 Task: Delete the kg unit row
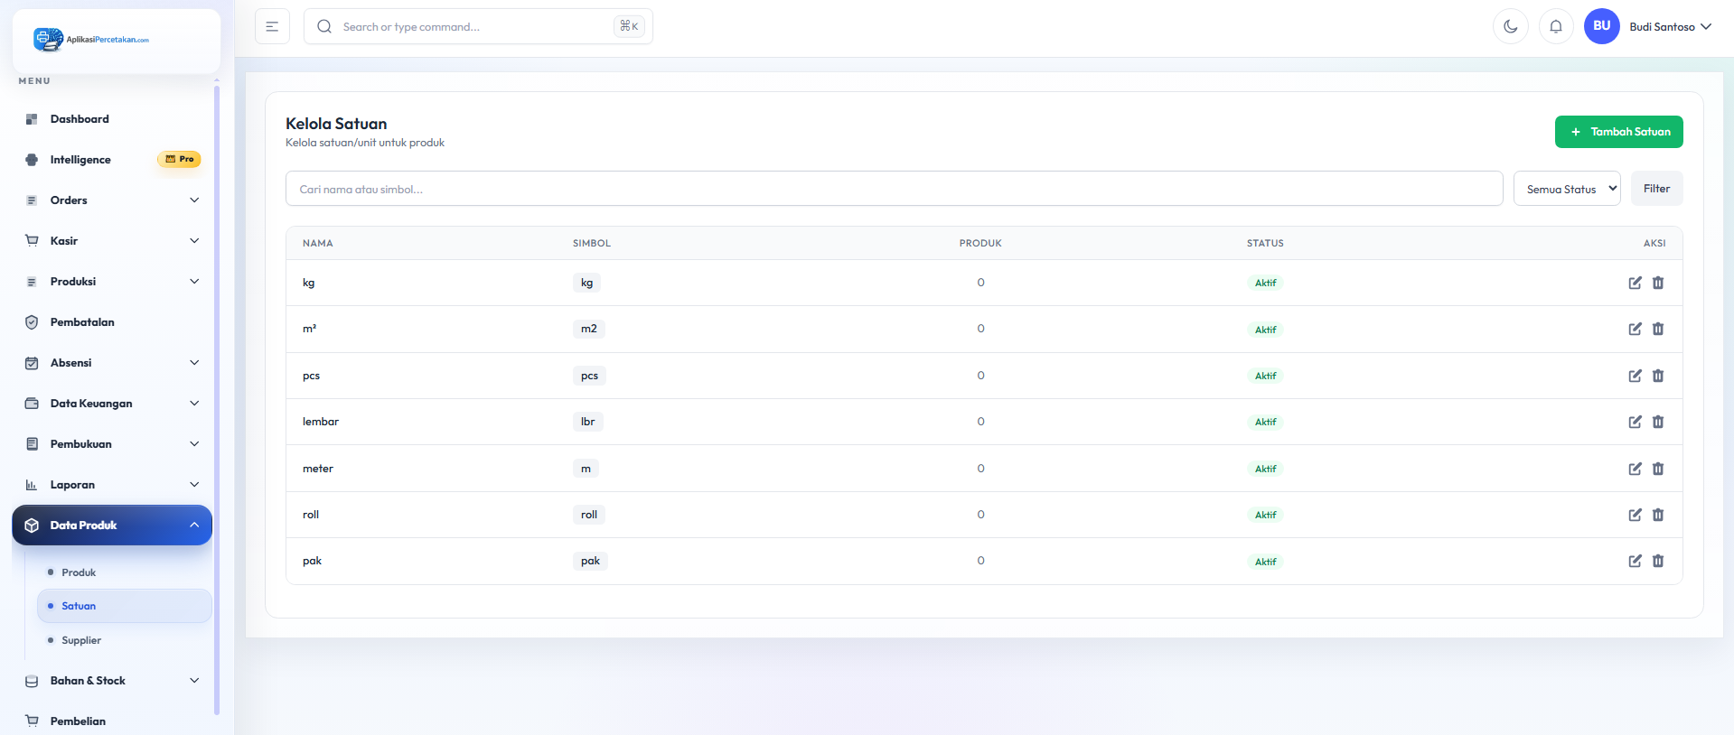[x=1658, y=283]
